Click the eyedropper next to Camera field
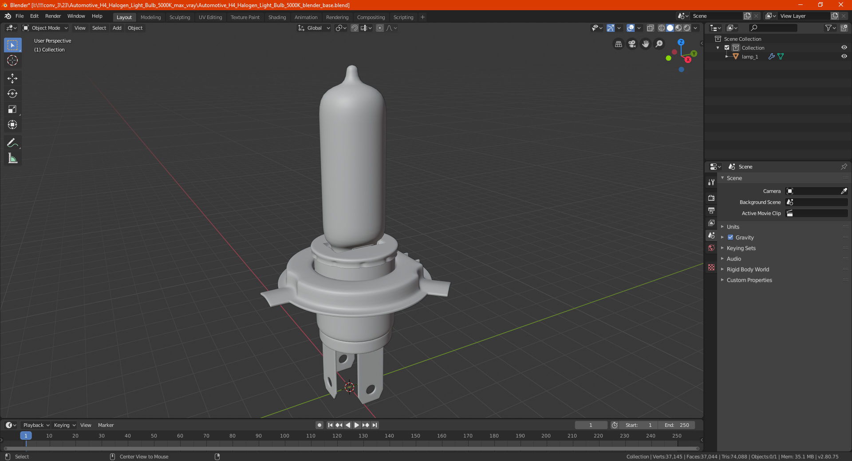Screen dimensions: 852x461 point(844,191)
